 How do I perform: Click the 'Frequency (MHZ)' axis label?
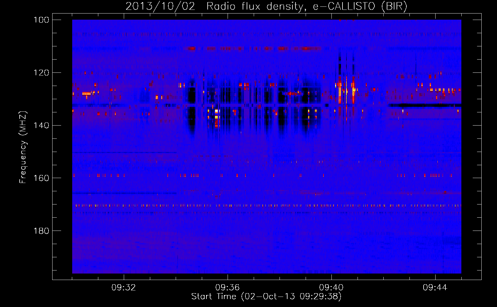23,147
